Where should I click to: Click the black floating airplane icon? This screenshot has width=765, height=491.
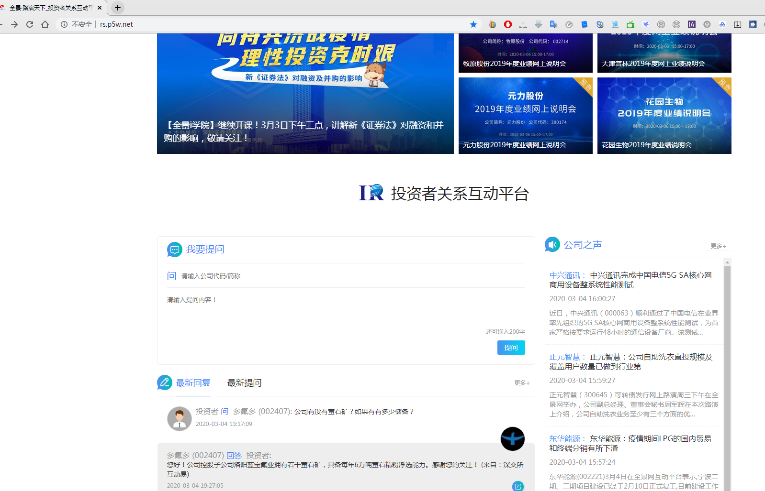click(513, 439)
